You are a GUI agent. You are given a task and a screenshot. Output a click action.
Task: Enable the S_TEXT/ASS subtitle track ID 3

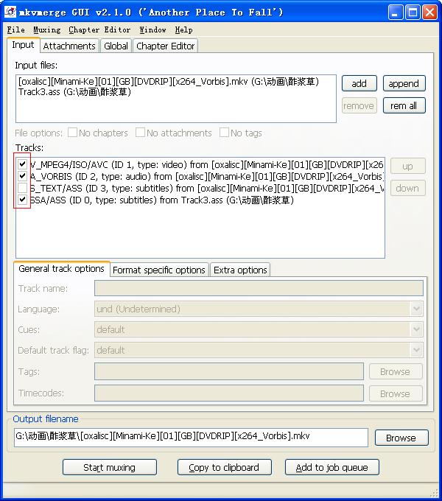[x=23, y=188]
